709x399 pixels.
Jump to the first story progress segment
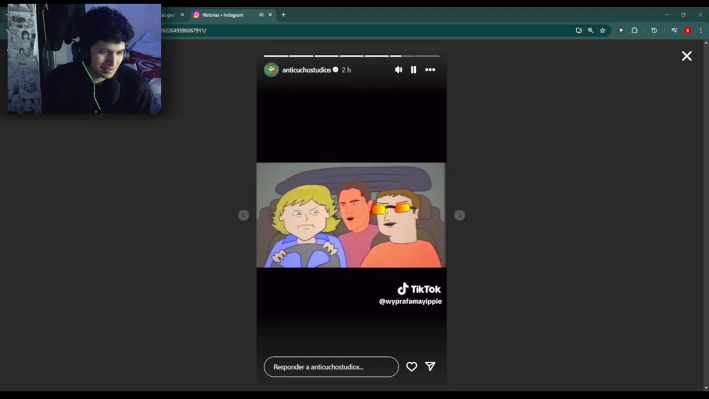(276, 56)
